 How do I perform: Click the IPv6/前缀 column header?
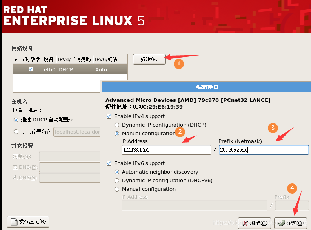click(110, 59)
